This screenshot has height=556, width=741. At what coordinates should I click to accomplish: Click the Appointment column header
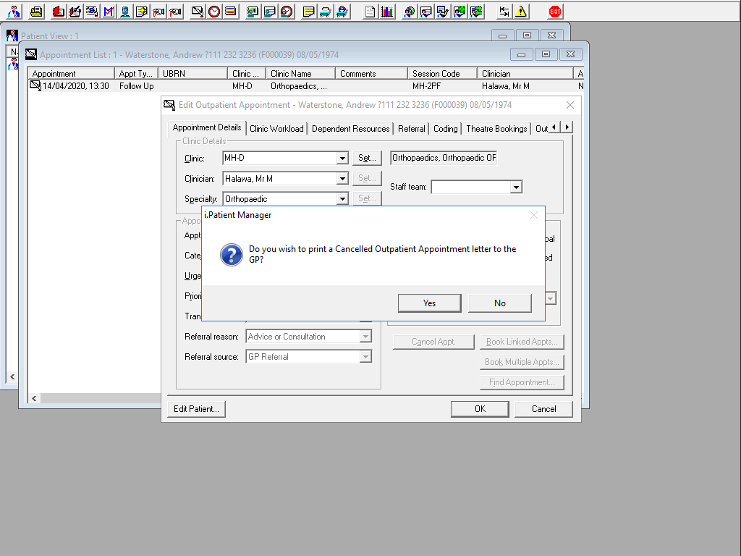pyautogui.click(x=72, y=74)
